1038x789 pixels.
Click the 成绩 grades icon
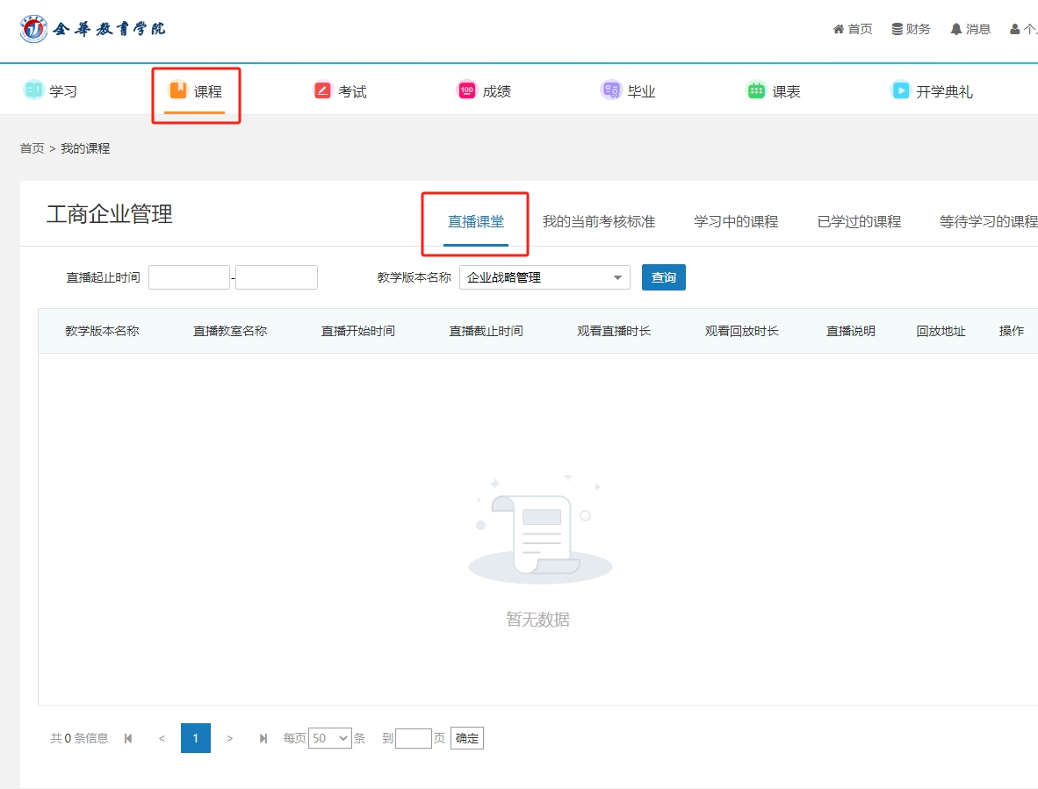click(467, 90)
